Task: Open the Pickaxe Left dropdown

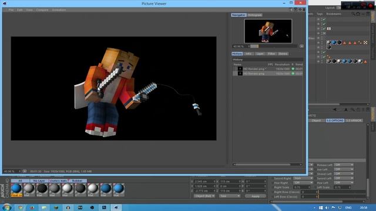Action: (343, 165)
